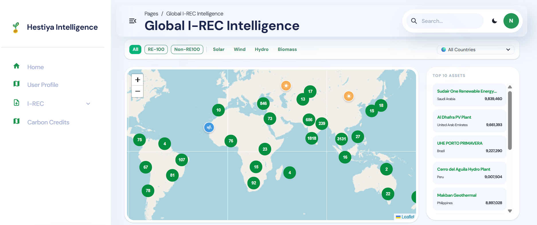
Task: Click the blue wind marker near West Africa
Action: (209, 127)
